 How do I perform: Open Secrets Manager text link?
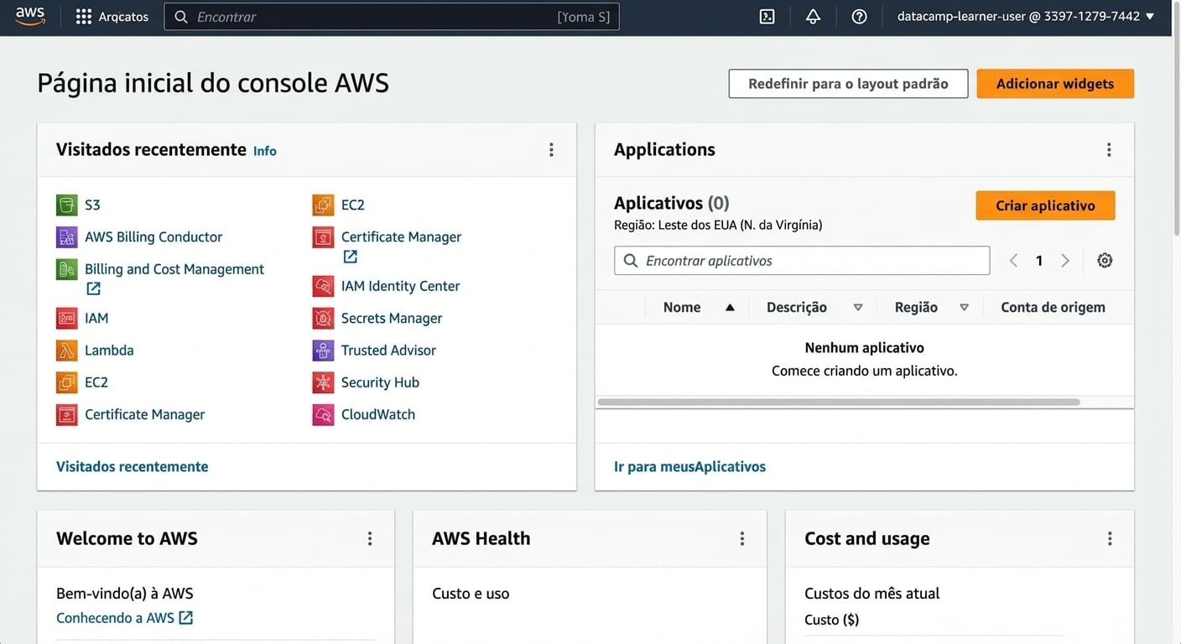pos(392,319)
